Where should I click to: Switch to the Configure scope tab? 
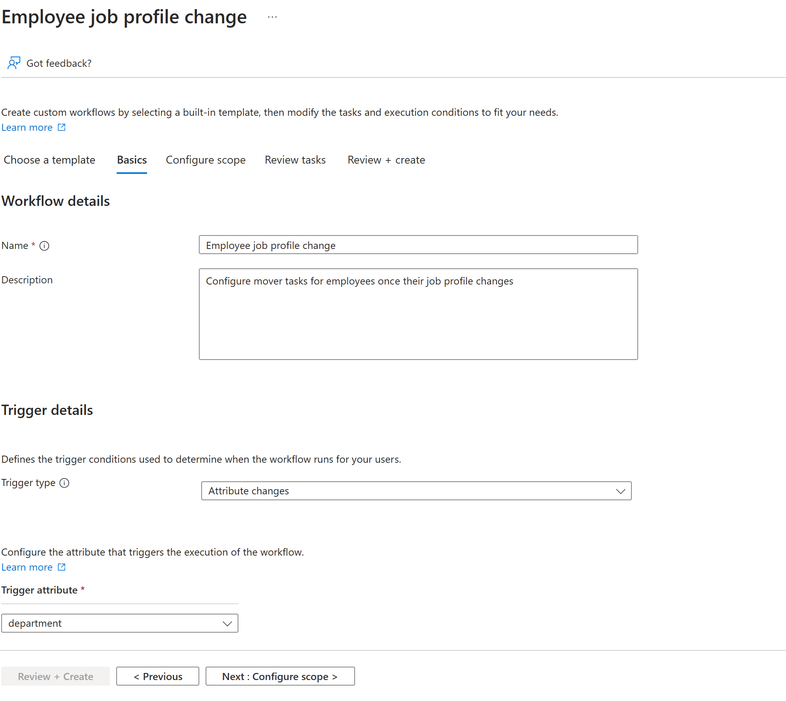click(x=205, y=160)
